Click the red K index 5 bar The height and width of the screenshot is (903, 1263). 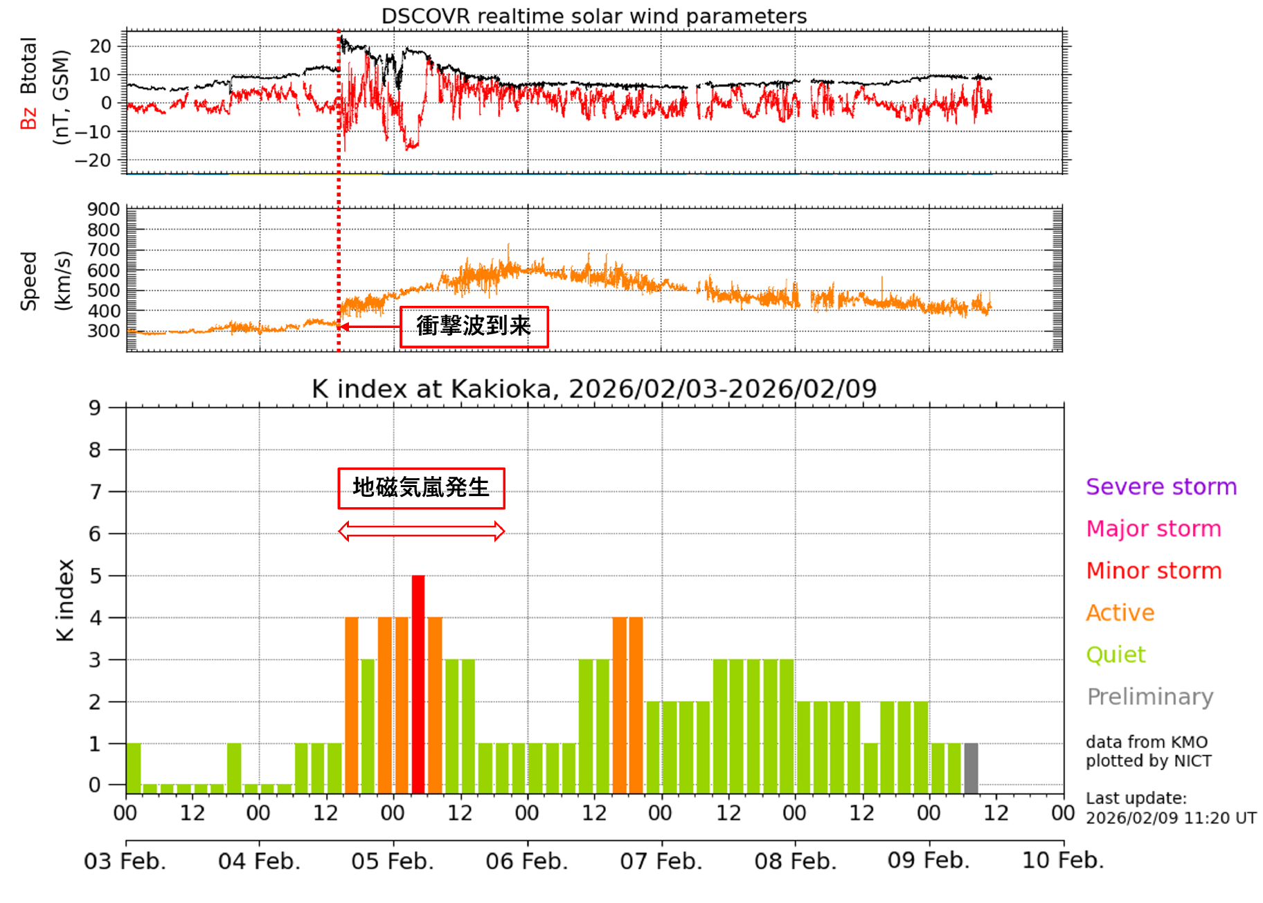click(418, 684)
